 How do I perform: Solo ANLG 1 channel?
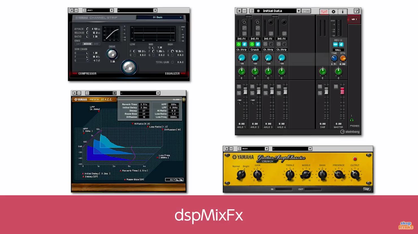tap(239, 93)
